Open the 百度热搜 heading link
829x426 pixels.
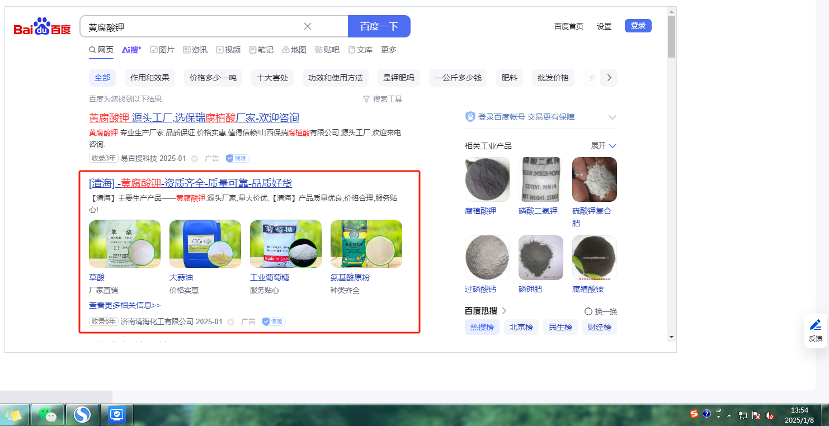click(486, 311)
